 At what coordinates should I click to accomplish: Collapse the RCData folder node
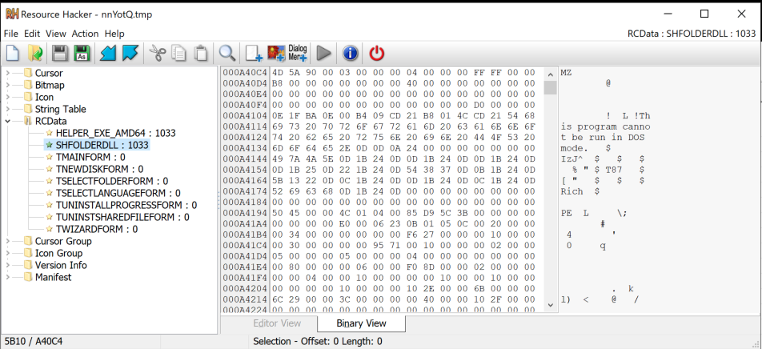tap(7, 122)
